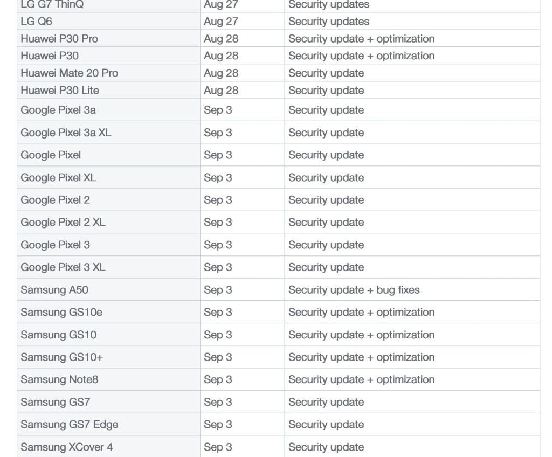Select the Google Pixel 3a XL cell

pyautogui.click(x=66, y=133)
